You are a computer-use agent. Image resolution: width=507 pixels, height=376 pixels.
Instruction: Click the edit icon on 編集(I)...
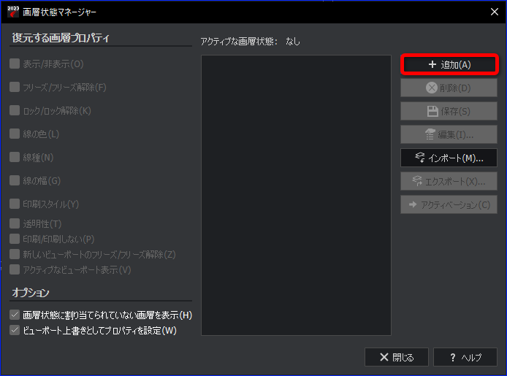430,134
